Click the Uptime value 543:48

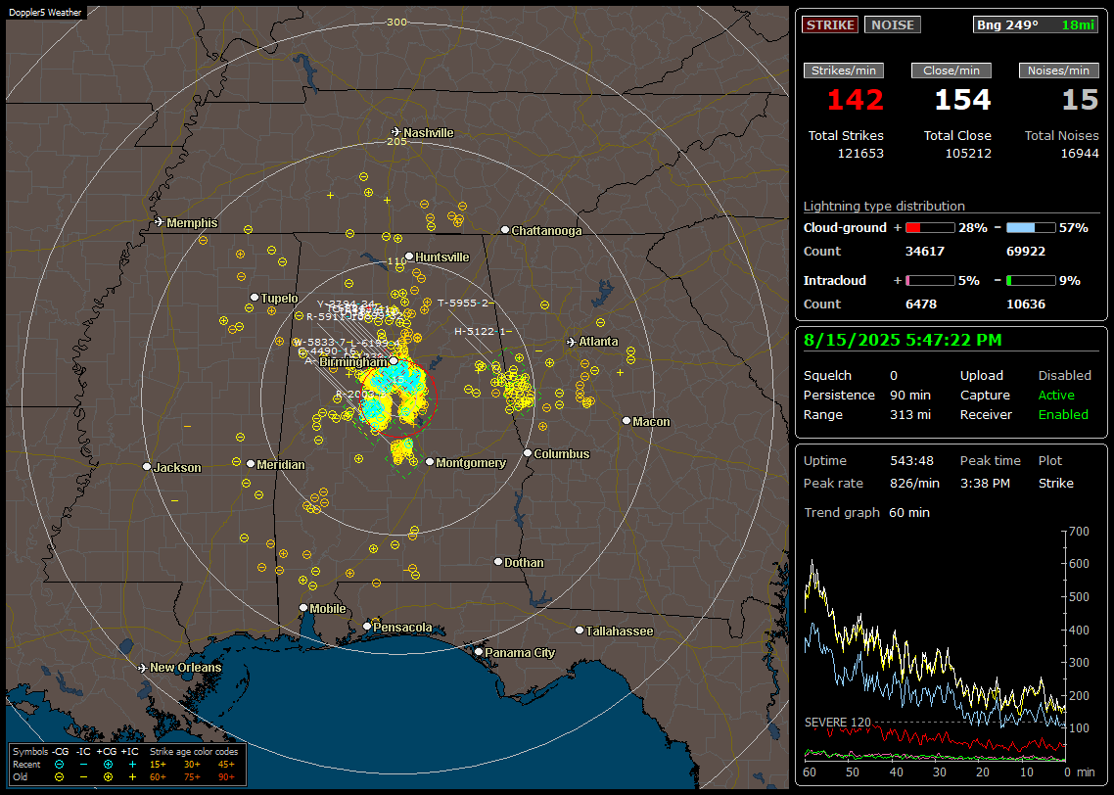911,461
